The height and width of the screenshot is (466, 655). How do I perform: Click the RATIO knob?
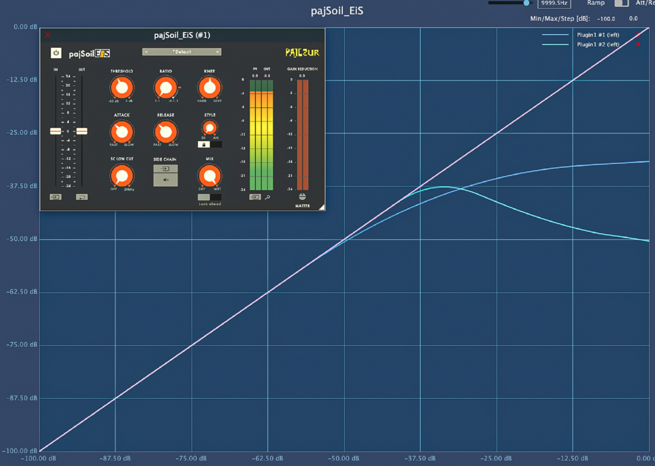tap(166, 88)
